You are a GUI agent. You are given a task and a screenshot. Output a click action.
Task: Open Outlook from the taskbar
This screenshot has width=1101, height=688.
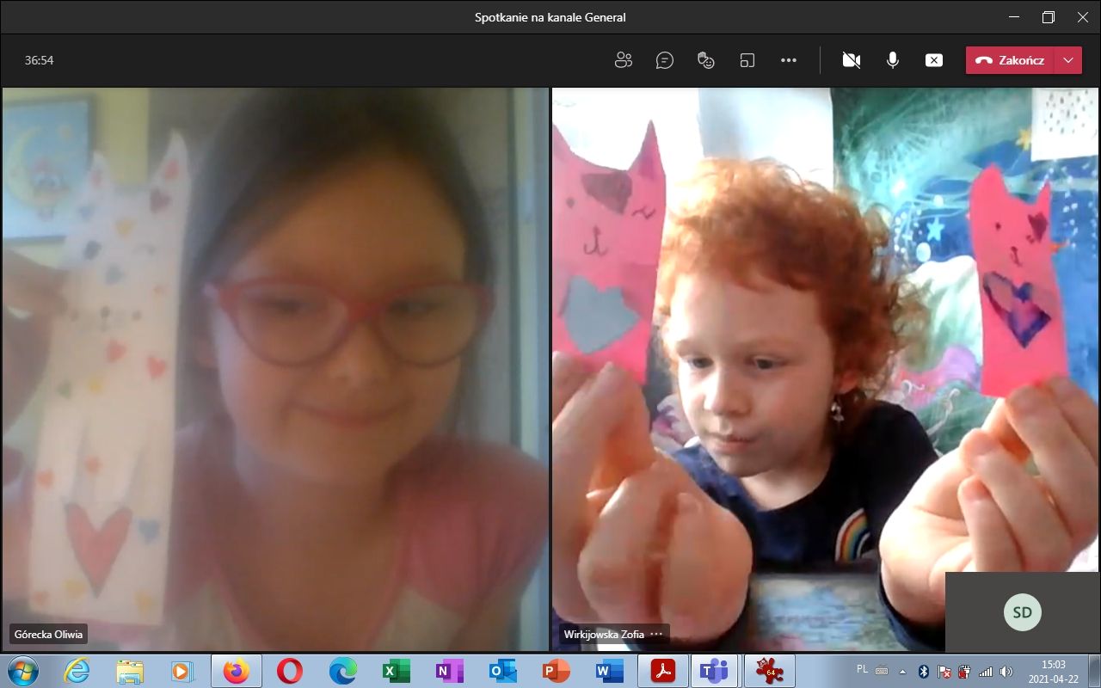point(502,671)
